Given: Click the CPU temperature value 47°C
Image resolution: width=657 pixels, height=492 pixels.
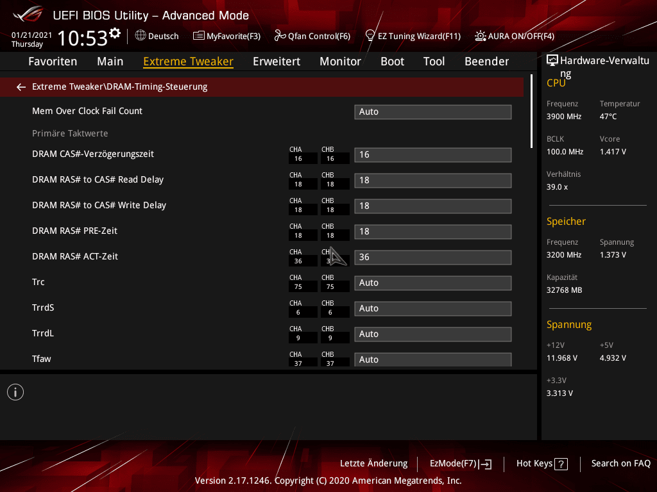Looking at the screenshot, I should (x=608, y=117).
